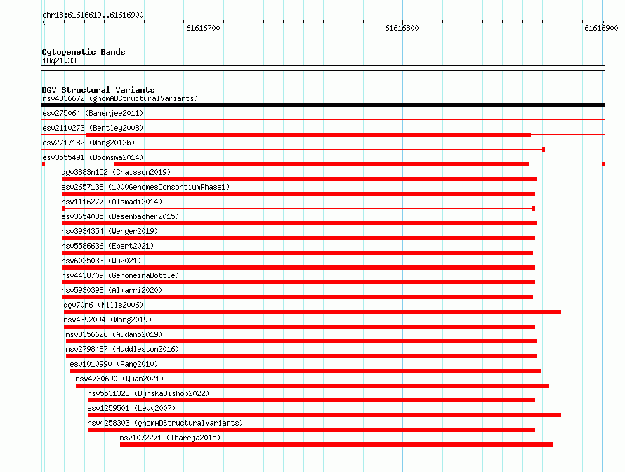Click the 61616800 ruler position label
Viewport: 625px width, 472px height.
coord(402,28)
